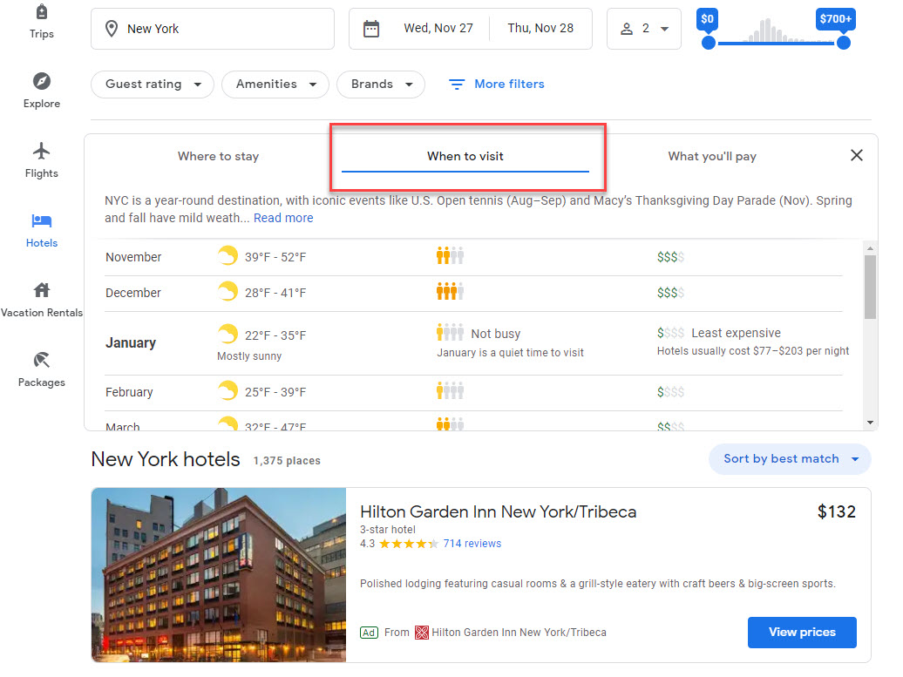Click View prices for Hilton Garden Inn
Viewport: 903px width, 677px height.
[801, 633]
